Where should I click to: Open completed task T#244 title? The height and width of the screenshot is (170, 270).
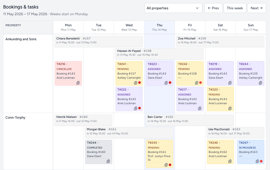click(x=93, y=143)
